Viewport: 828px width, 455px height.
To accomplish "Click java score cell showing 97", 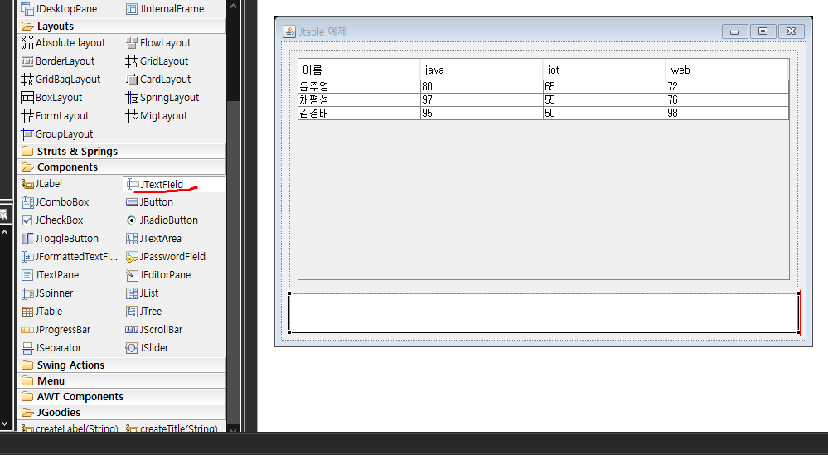I will point(482,99).
